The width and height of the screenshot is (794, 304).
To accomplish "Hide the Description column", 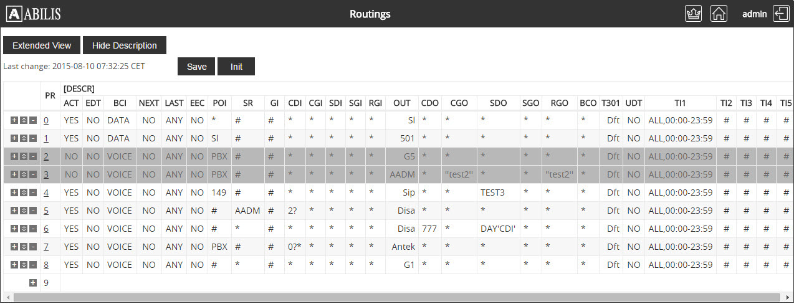I will point(125,45).
